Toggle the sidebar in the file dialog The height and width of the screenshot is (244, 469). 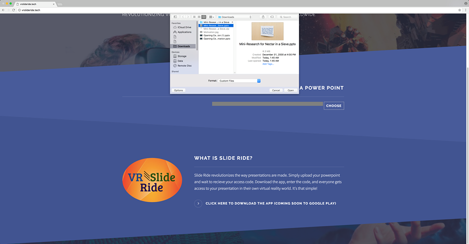(175, 17)
